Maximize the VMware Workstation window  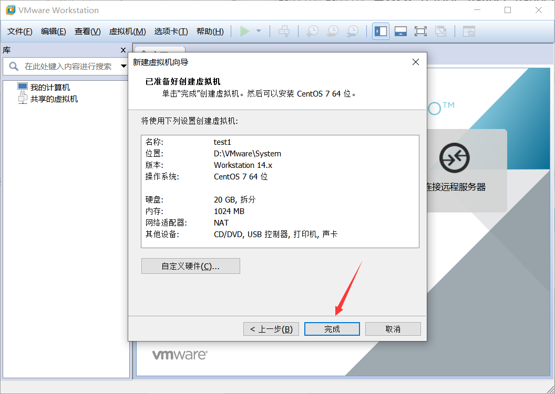click(508, 10)
